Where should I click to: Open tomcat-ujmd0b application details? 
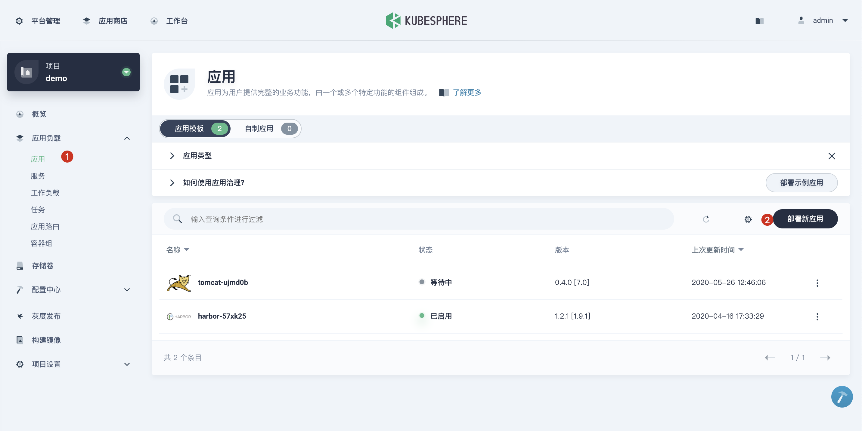click(x=223, y=283)
